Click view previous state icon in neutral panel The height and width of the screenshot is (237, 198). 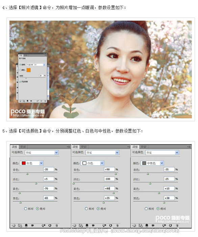coord(164,226)
